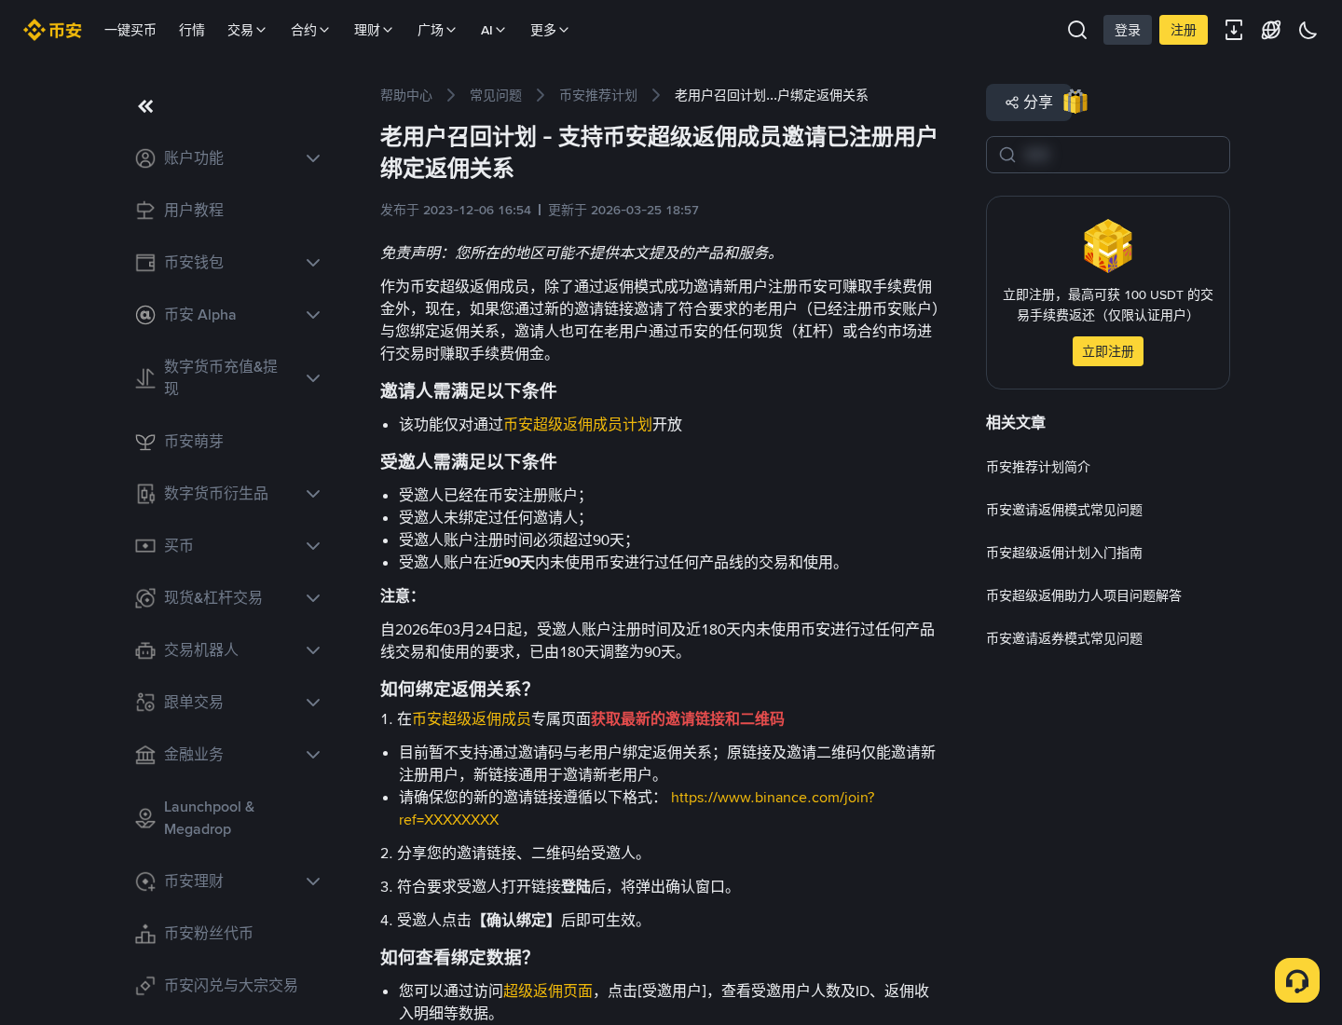The image size is (1342, 1025).
Task: Click the Launchpool & Megadrop icon
Action: click(145, 818)
